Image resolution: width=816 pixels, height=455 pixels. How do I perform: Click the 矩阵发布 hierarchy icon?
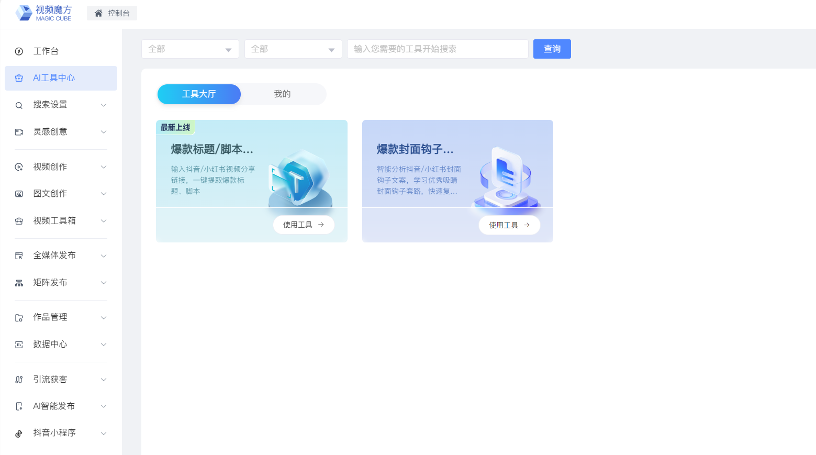[19, 283]
